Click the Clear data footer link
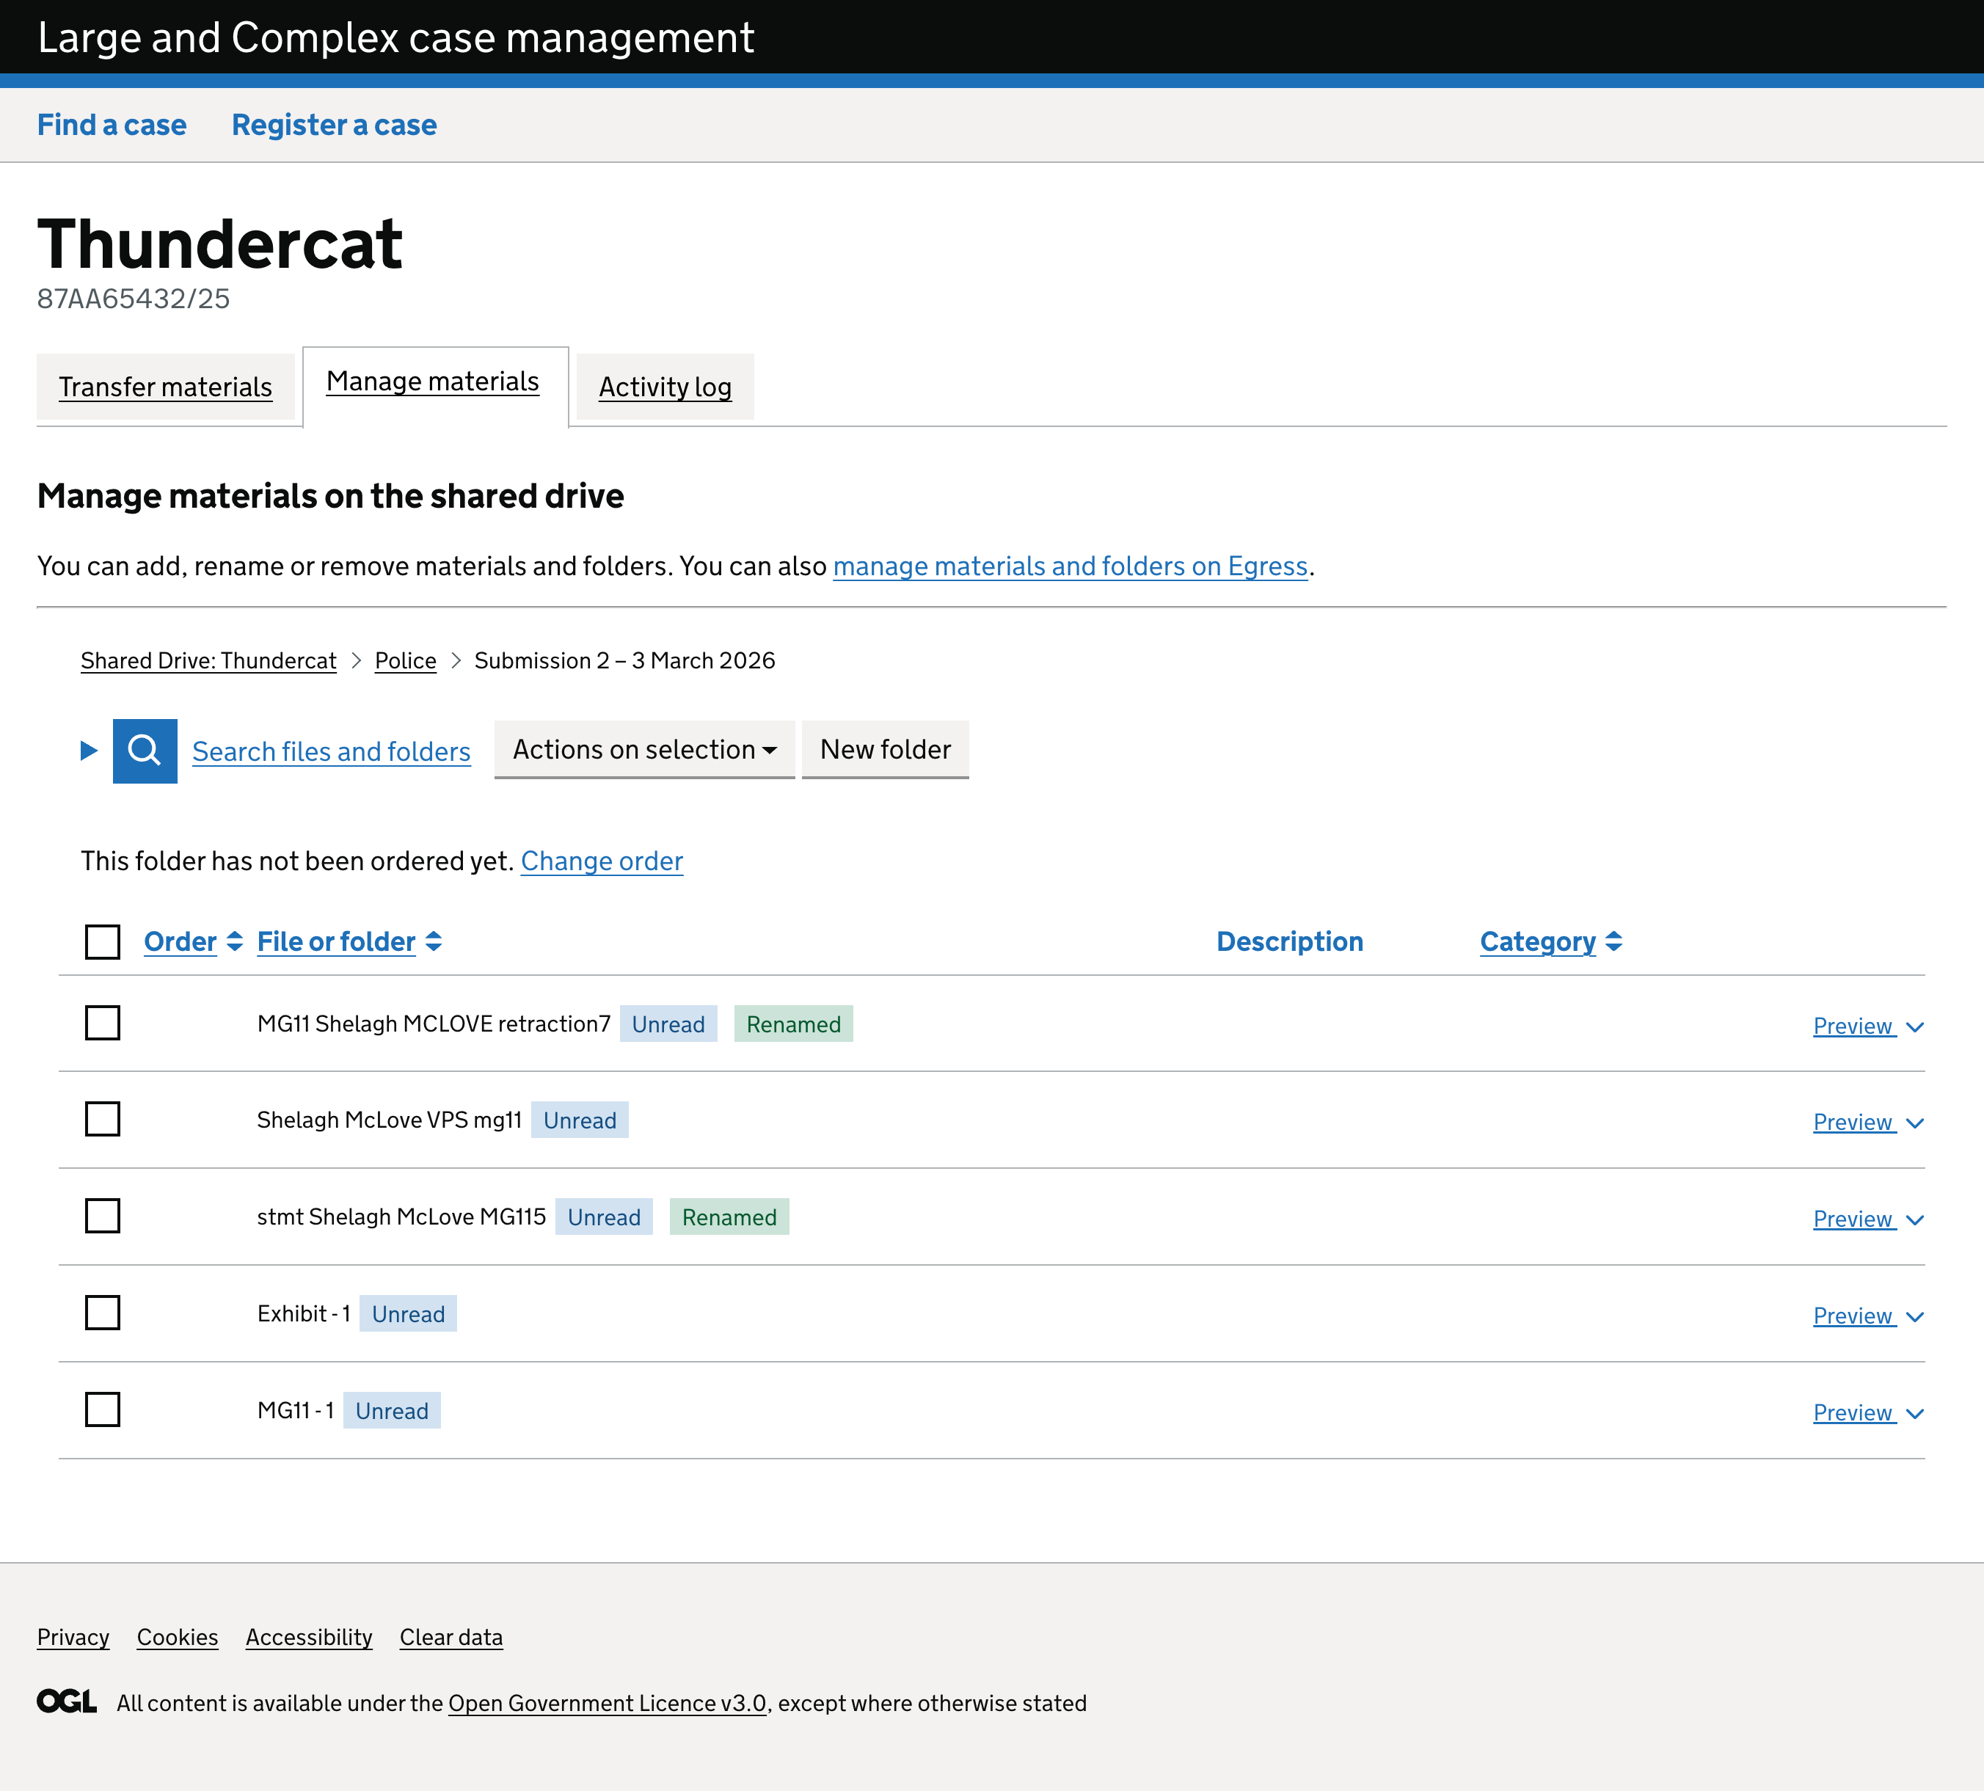 (452, 1638)
